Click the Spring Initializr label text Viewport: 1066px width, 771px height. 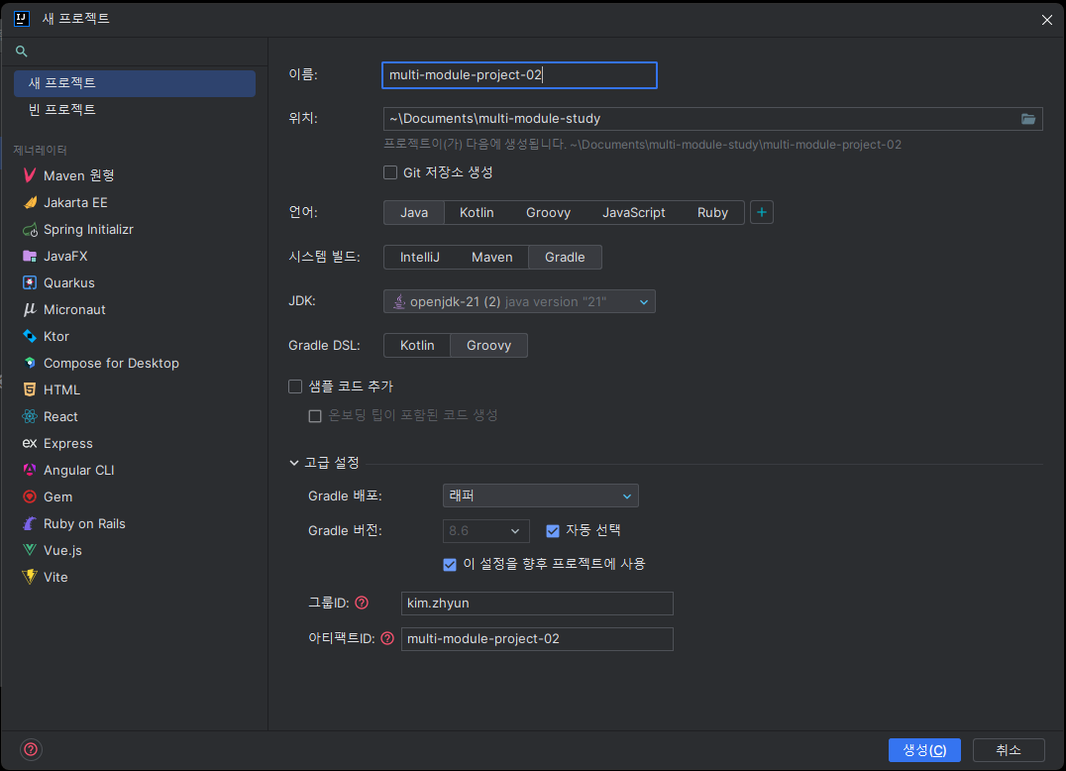[x=88, y=230]
